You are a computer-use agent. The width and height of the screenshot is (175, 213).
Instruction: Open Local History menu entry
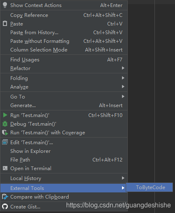[x=64, y=178]
